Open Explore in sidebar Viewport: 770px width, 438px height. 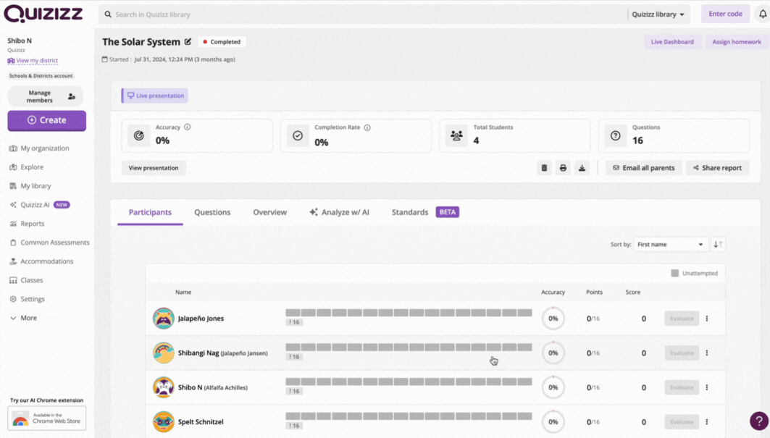(27, 167)
